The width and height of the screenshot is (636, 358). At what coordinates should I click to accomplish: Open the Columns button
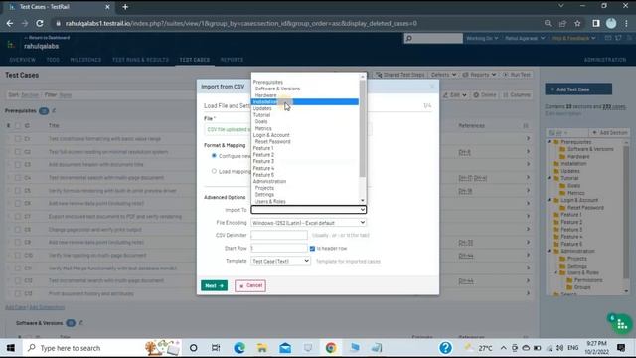517,95
